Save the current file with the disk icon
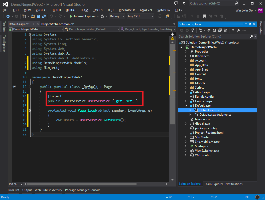Image resolution: width=265 pixels, height=200 pixels. click(x=38, y=16)
